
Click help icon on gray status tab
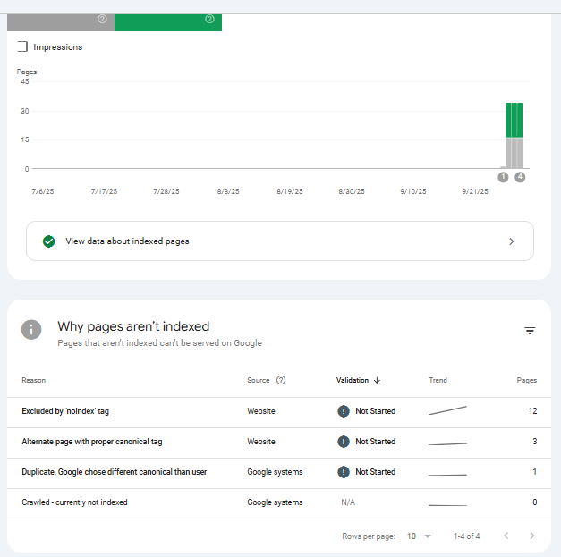[102, 19]
